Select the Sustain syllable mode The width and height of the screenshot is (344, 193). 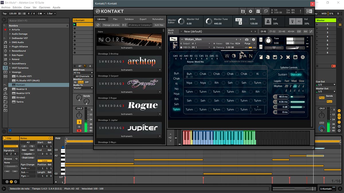(x=282, y=74)
